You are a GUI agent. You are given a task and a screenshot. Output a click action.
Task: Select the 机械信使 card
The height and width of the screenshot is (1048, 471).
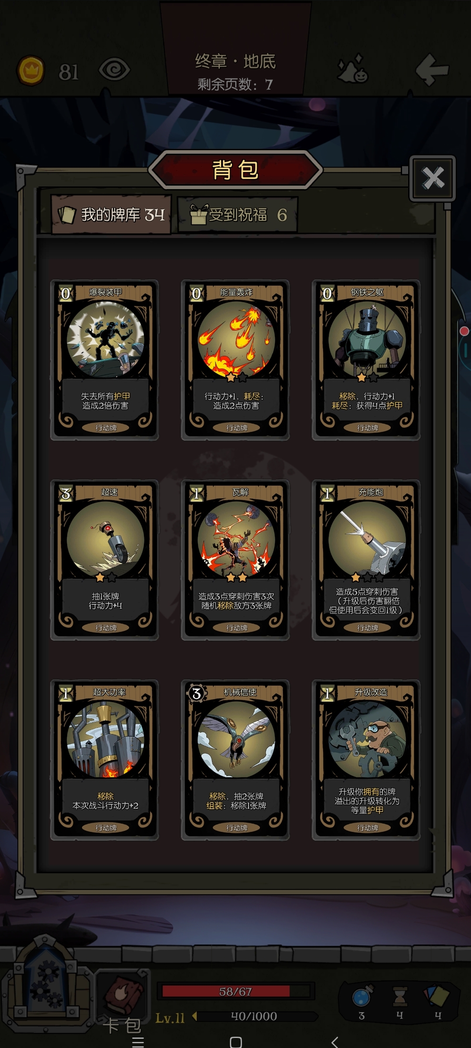(x=235, y=760)
